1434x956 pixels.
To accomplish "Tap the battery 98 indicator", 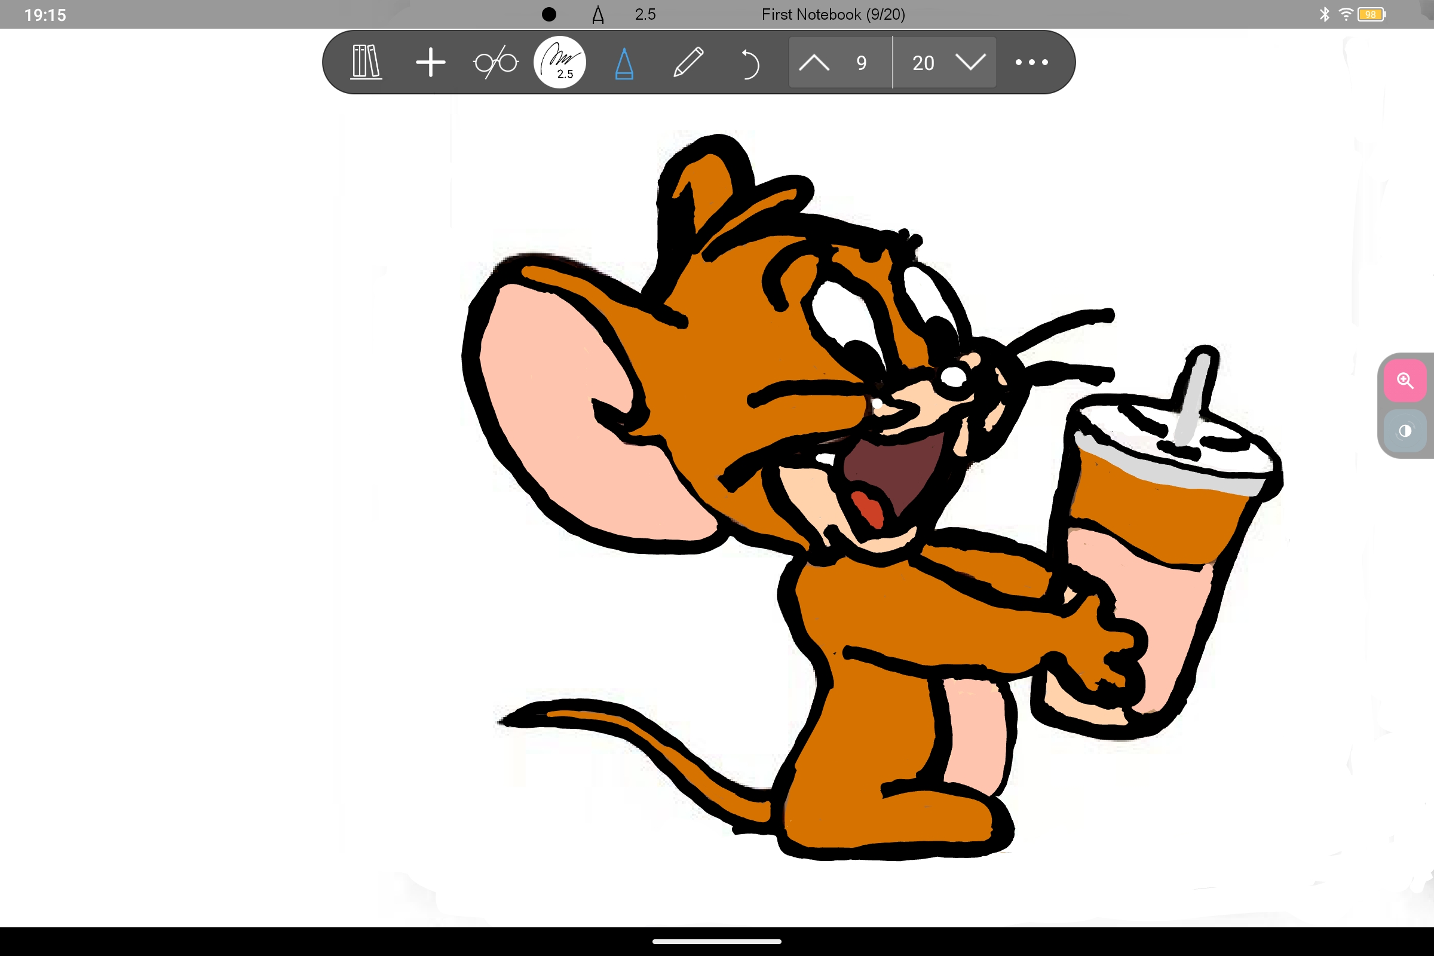I will [1371, 14].
